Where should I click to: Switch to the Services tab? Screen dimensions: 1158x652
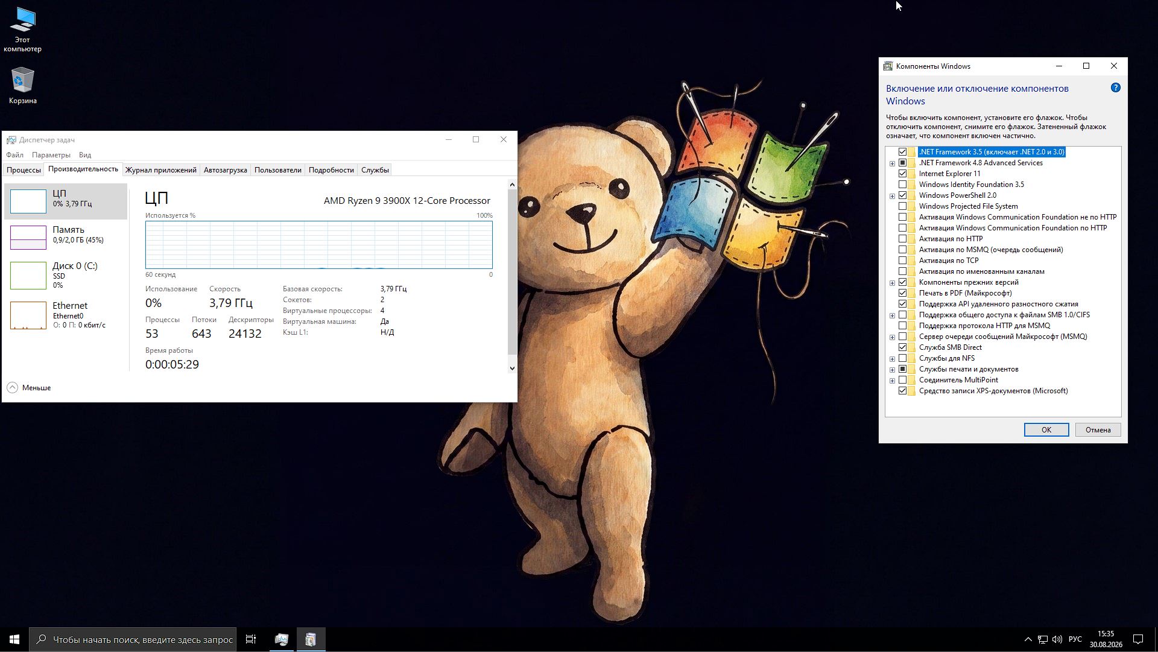click(x=375, y=170)
